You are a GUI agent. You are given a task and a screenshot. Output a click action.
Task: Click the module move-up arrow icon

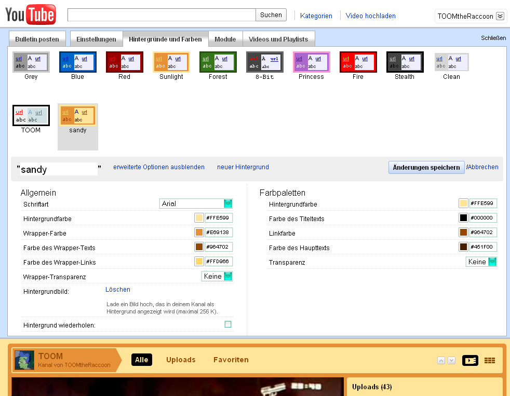[x=441, y=360]
